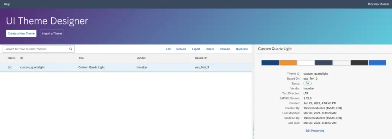The image size is (392, 139).
Task: Duplicate the selected theme
Action: [242, 49]
